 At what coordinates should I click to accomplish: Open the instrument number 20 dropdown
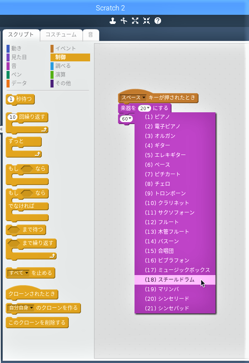pos(145,108)
